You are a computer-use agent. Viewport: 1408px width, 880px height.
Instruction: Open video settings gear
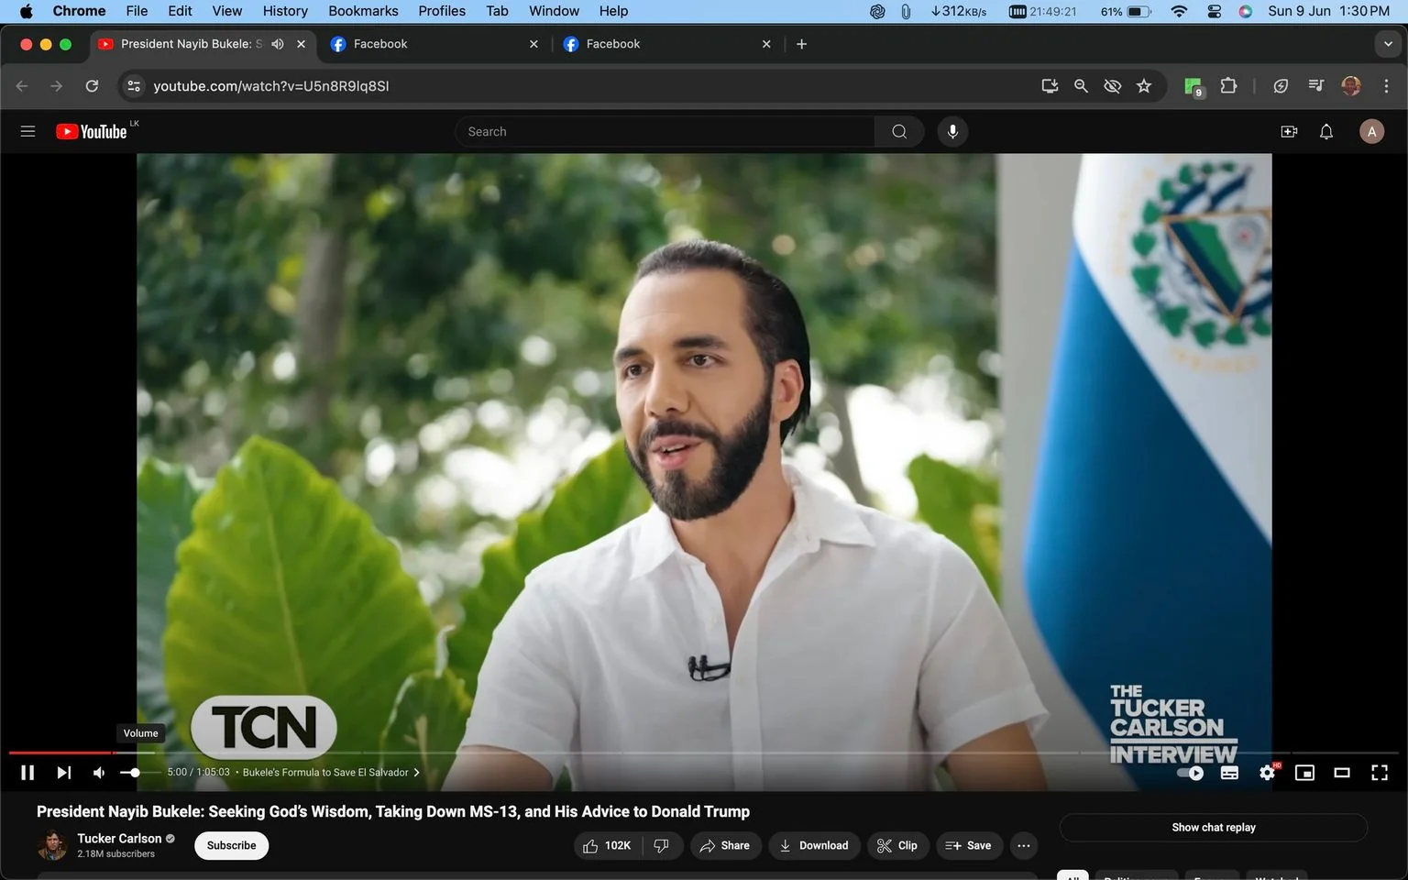tap(1268, 773)
